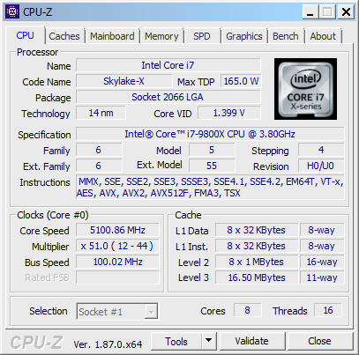Screen dimensions: 359x355
Task: Click the Tools button
Action: (x=176, y=341)
